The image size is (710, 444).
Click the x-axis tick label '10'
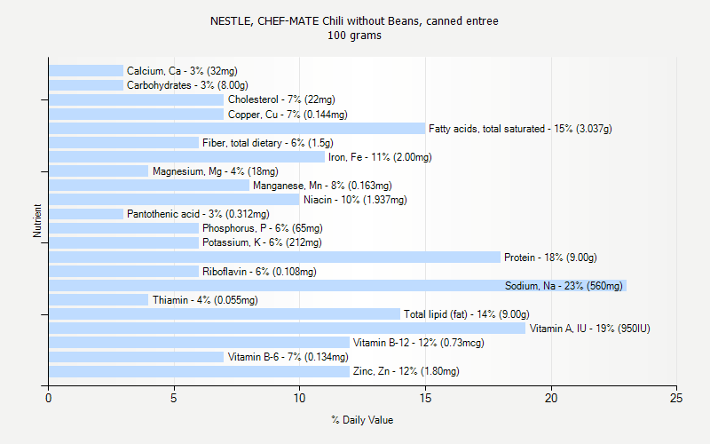pyautogui.click(x=299, y=399)
